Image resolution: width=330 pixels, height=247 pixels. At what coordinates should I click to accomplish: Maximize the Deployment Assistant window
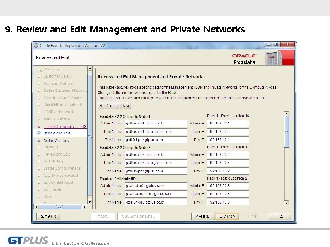point(277,44)
